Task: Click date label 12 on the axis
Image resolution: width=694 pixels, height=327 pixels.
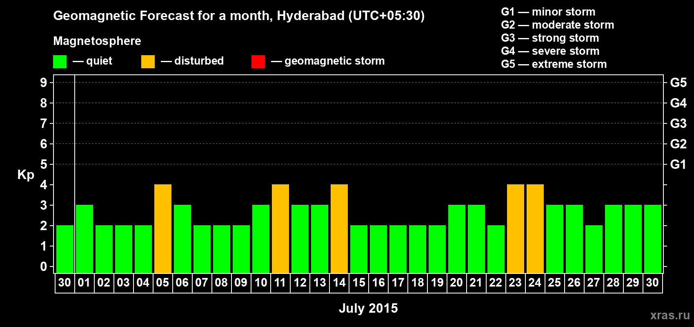Action: (x=300, y=283)
